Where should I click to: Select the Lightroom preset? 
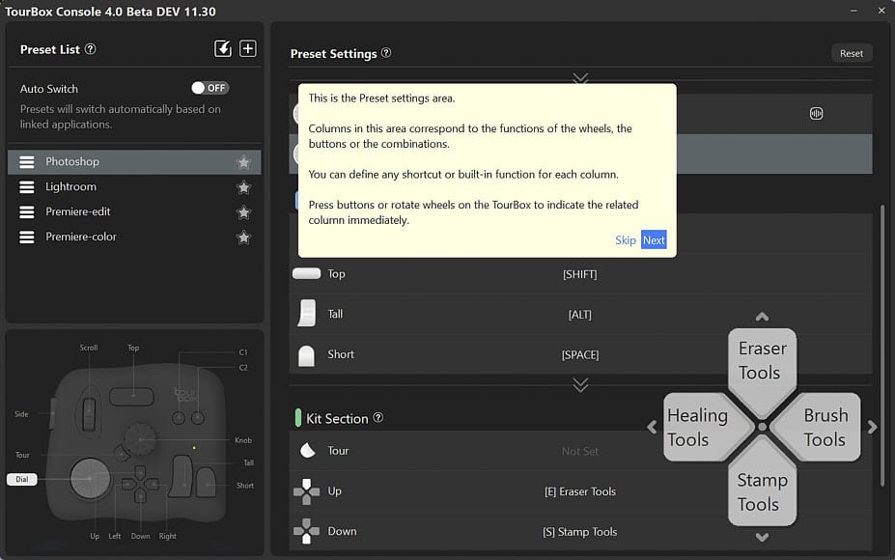[x=134, y=186]
